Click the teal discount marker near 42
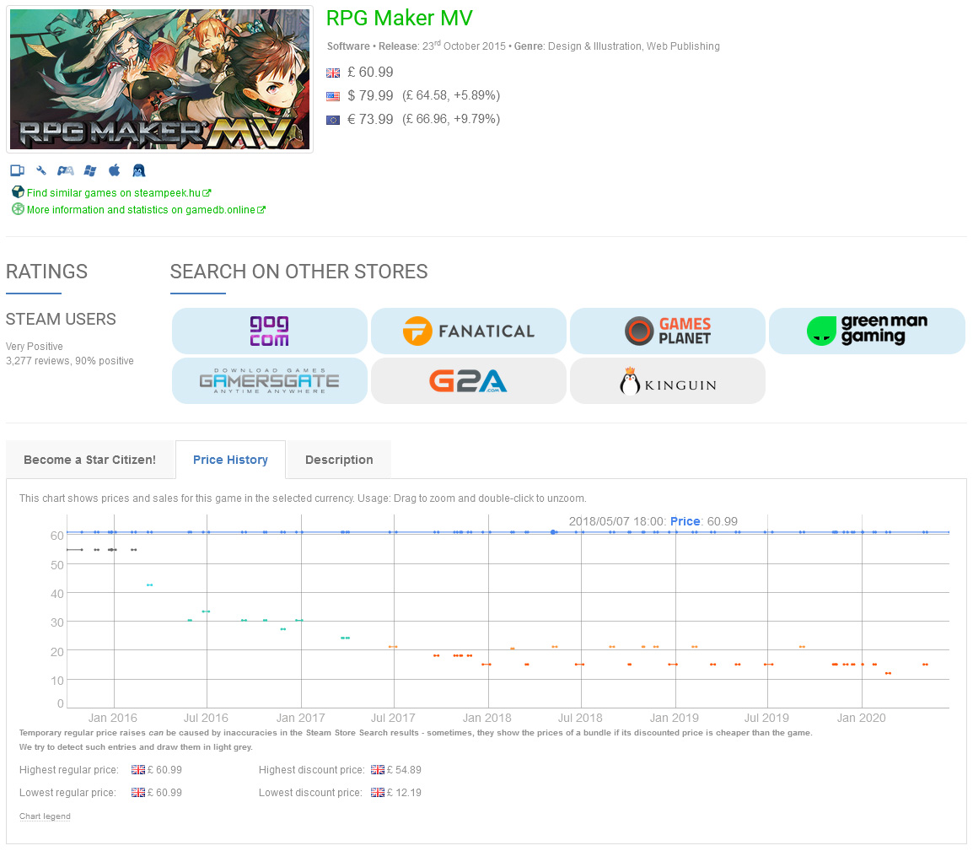The width and height of the screenshot is (973, 851). coord(149,584)
